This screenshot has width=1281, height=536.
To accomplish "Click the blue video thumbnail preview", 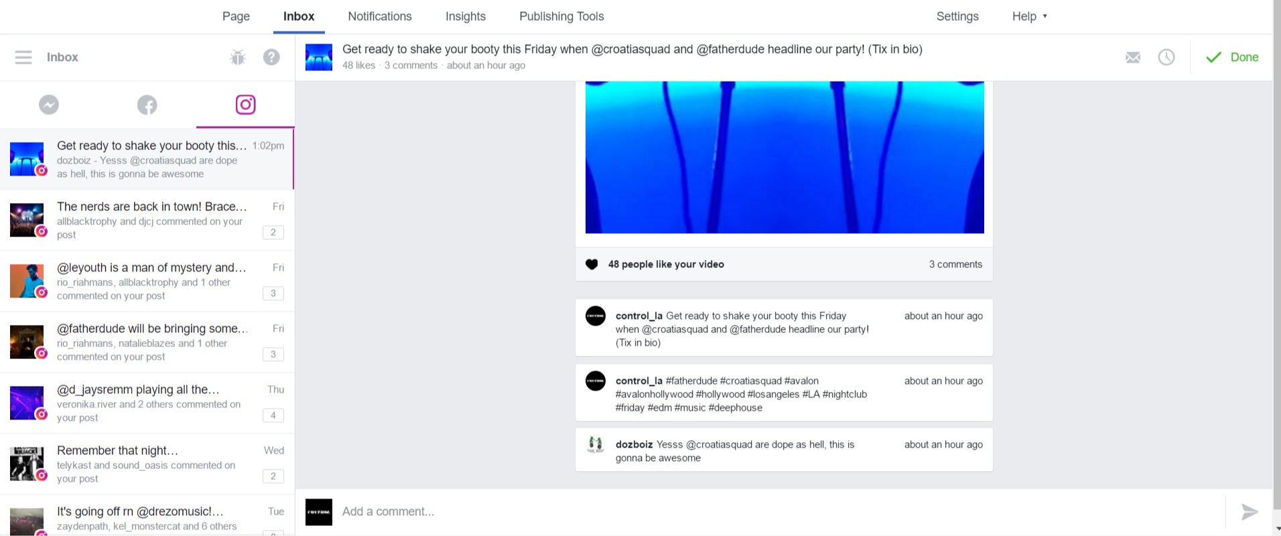I will coord(785,157).
